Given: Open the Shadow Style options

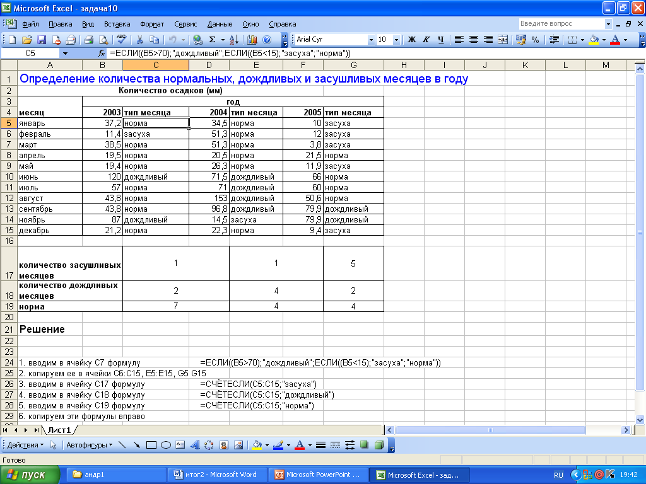Looking at the screenshot, I should [x=364, y=445].
